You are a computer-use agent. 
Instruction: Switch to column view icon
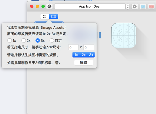coord(54,17)
